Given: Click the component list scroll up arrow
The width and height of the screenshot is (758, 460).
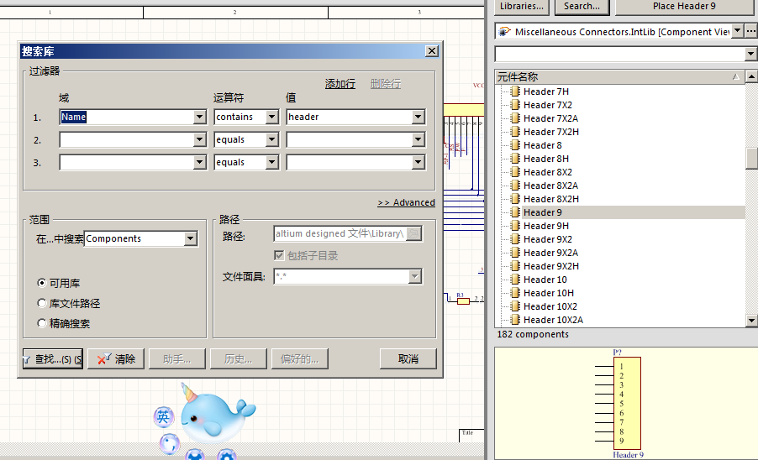Looking at the screenshot, I should (x=751, y=76).
